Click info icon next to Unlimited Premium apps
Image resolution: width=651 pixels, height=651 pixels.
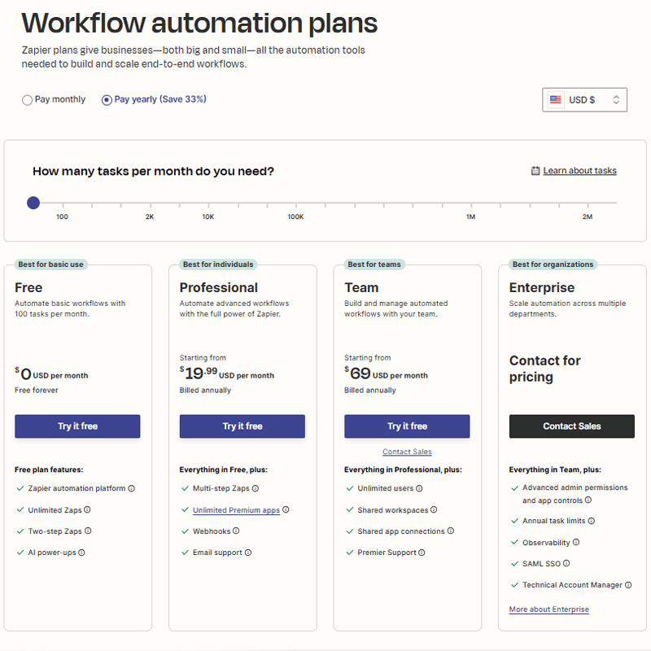pyautogui.click(x=286, y=509)
